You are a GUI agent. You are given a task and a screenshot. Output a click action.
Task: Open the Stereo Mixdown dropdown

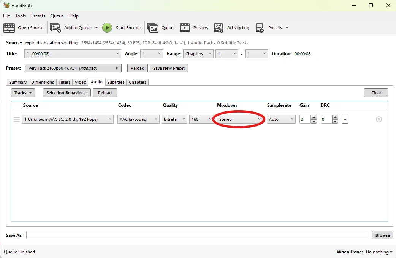point(240,119)
